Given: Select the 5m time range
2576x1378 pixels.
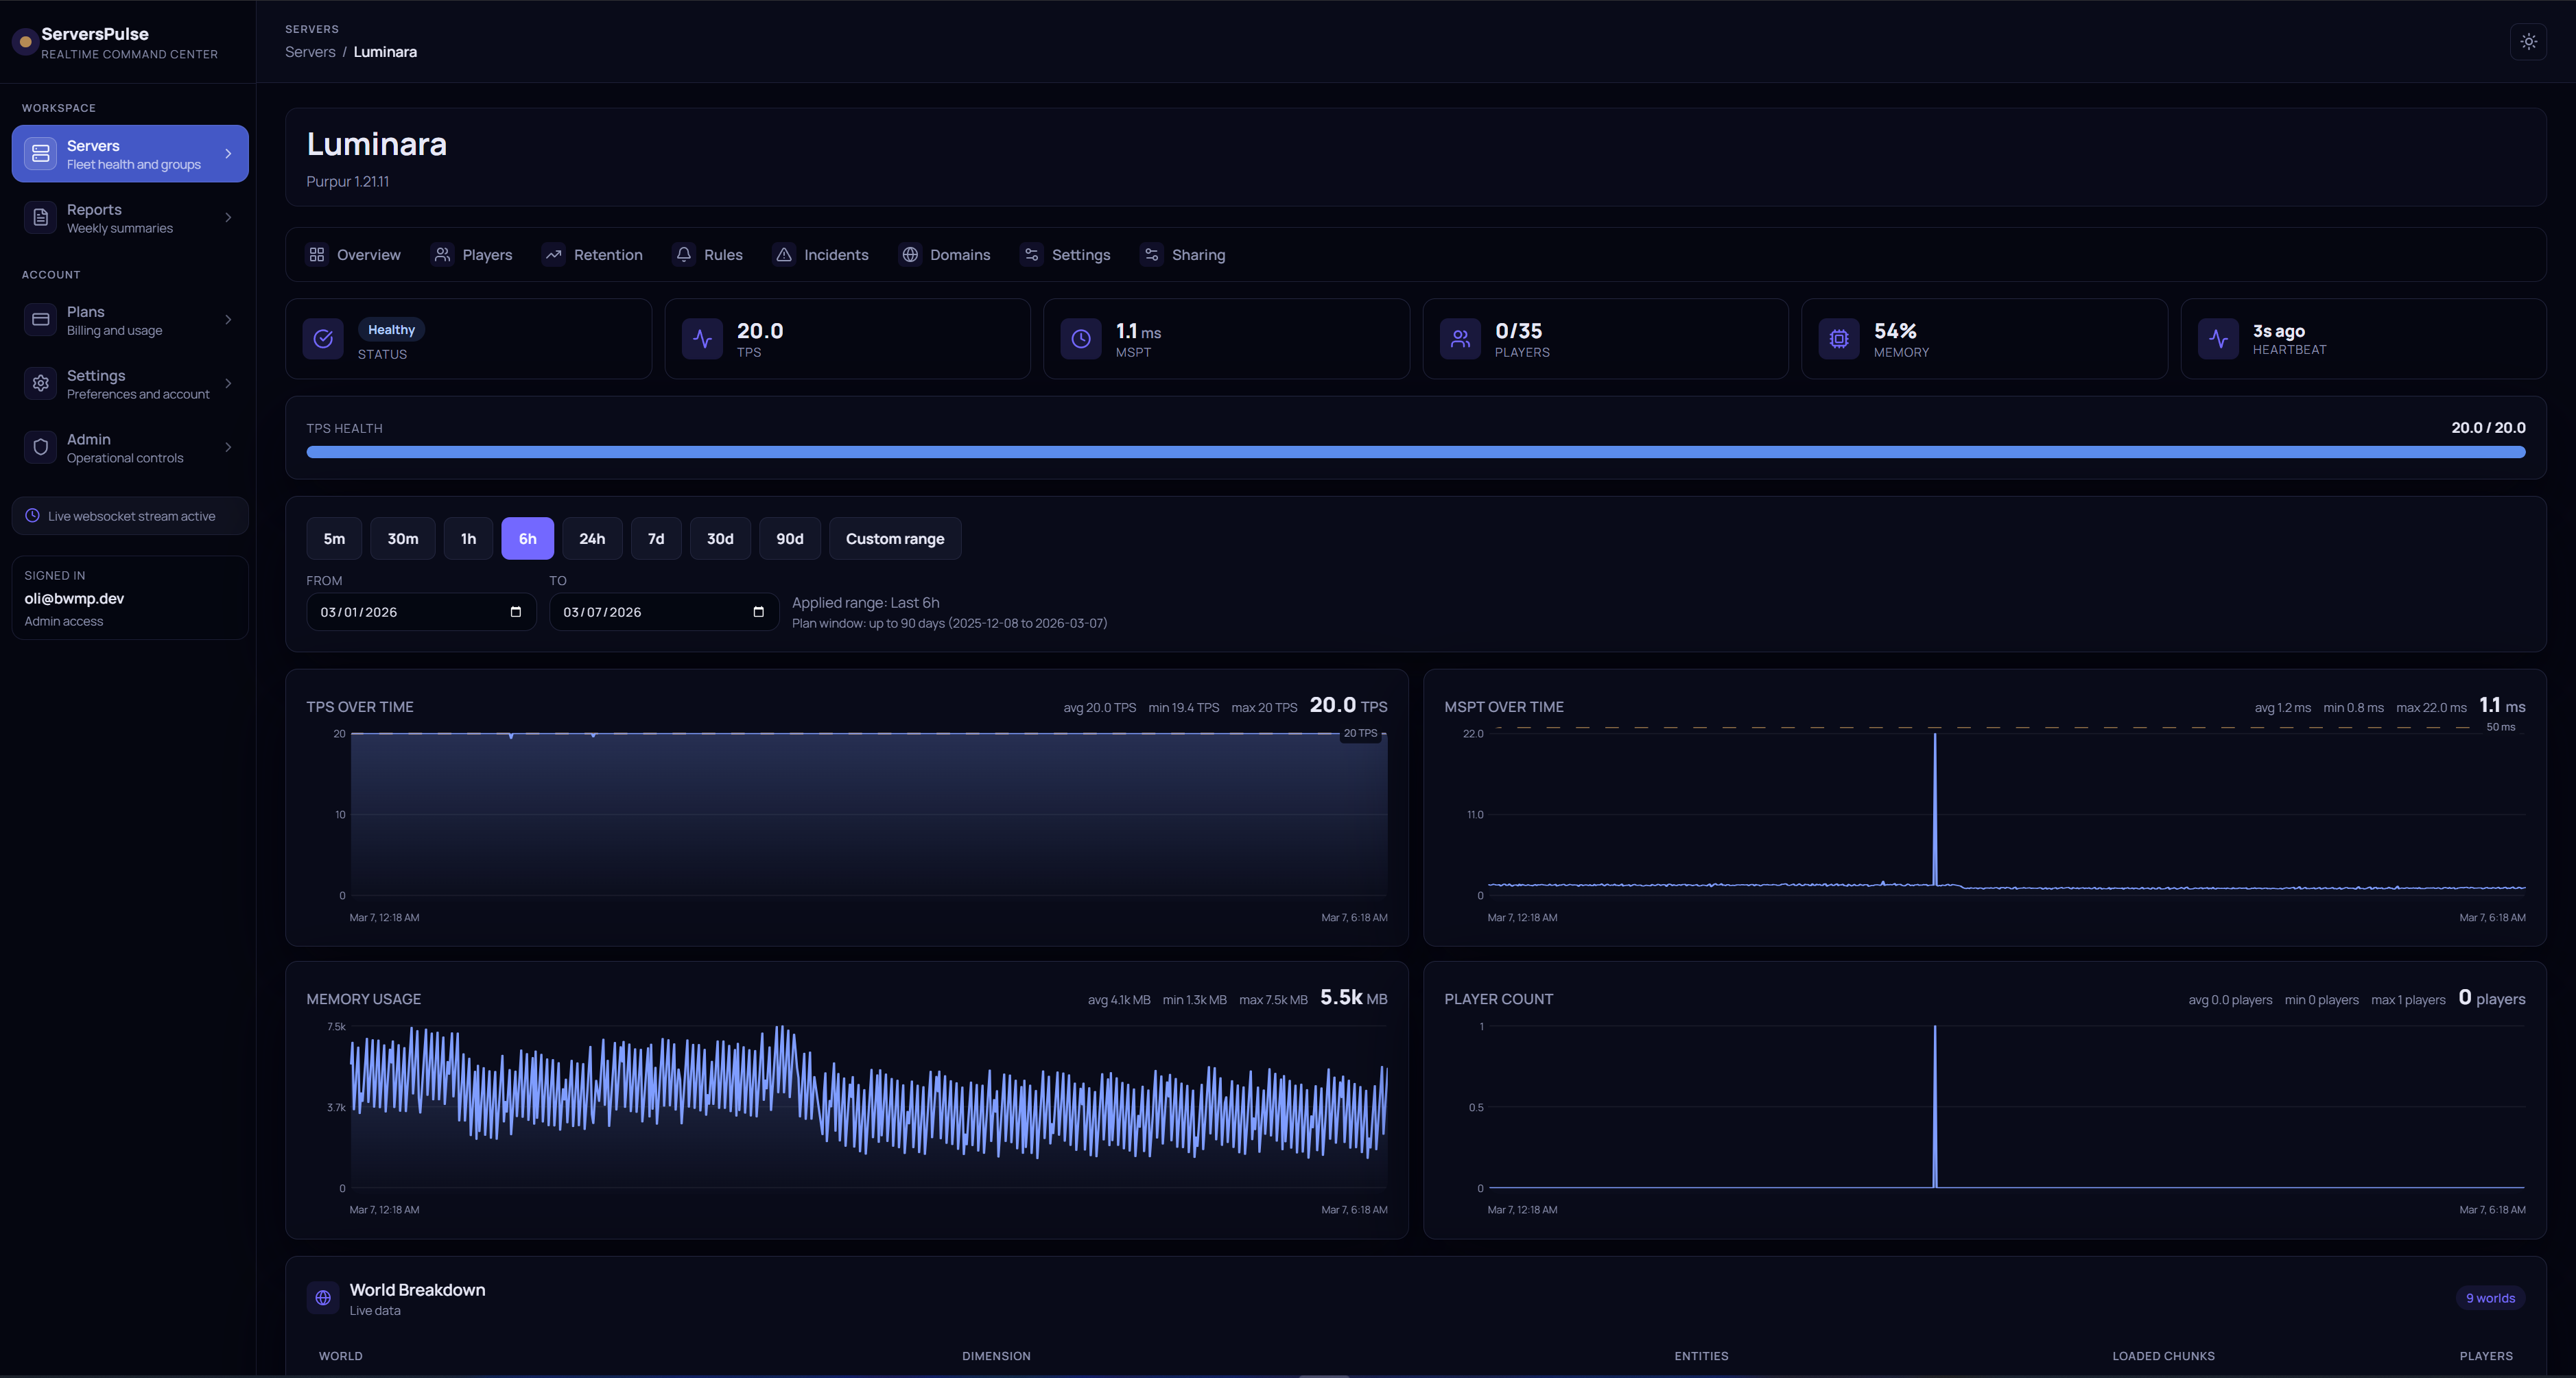Looking at the screenshot, I should 334,539.
